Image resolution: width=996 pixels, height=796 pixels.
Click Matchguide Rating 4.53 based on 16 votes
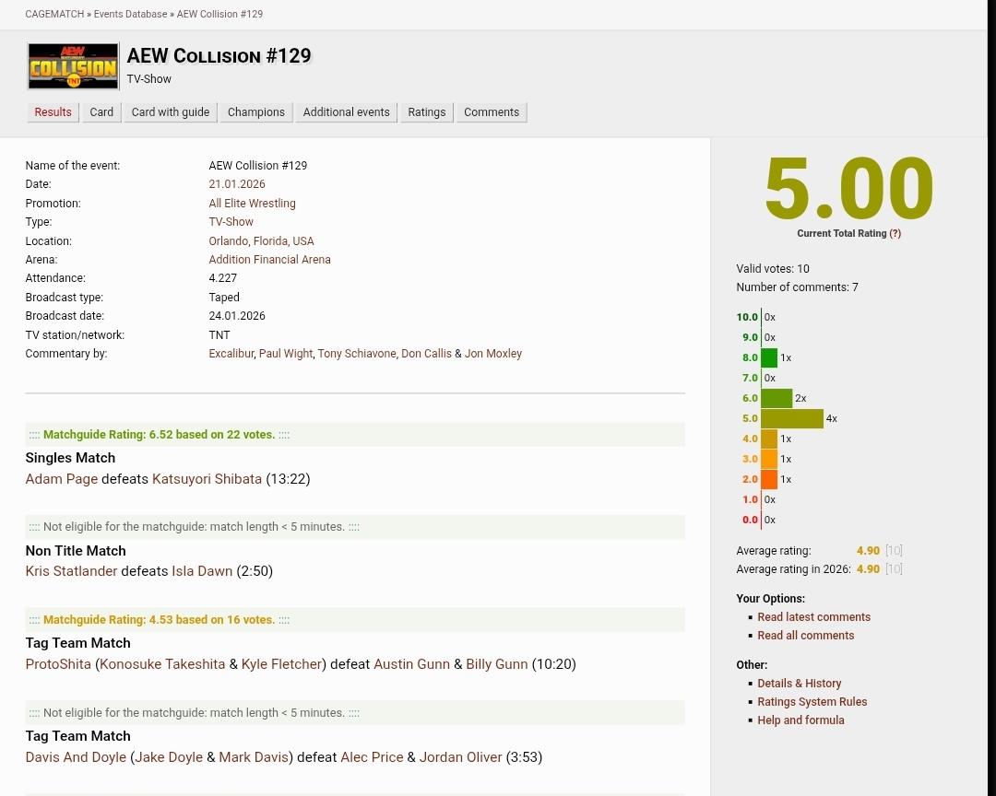[x=159, y=620]
